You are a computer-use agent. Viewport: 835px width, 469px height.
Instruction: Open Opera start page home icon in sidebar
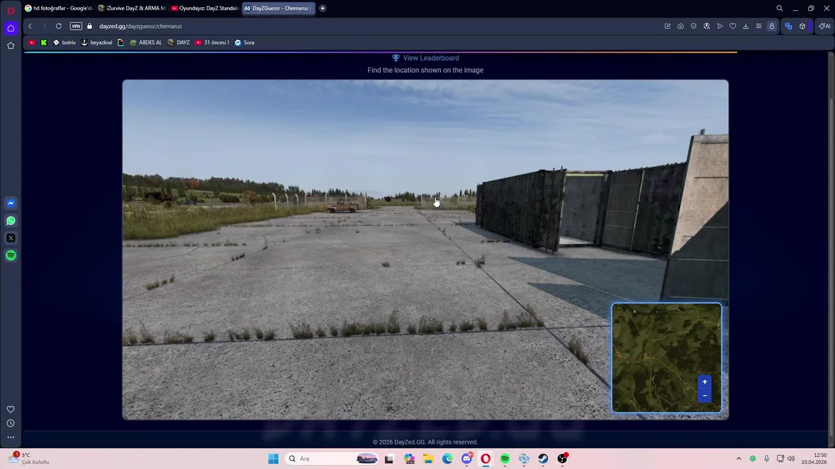(10, 28)
